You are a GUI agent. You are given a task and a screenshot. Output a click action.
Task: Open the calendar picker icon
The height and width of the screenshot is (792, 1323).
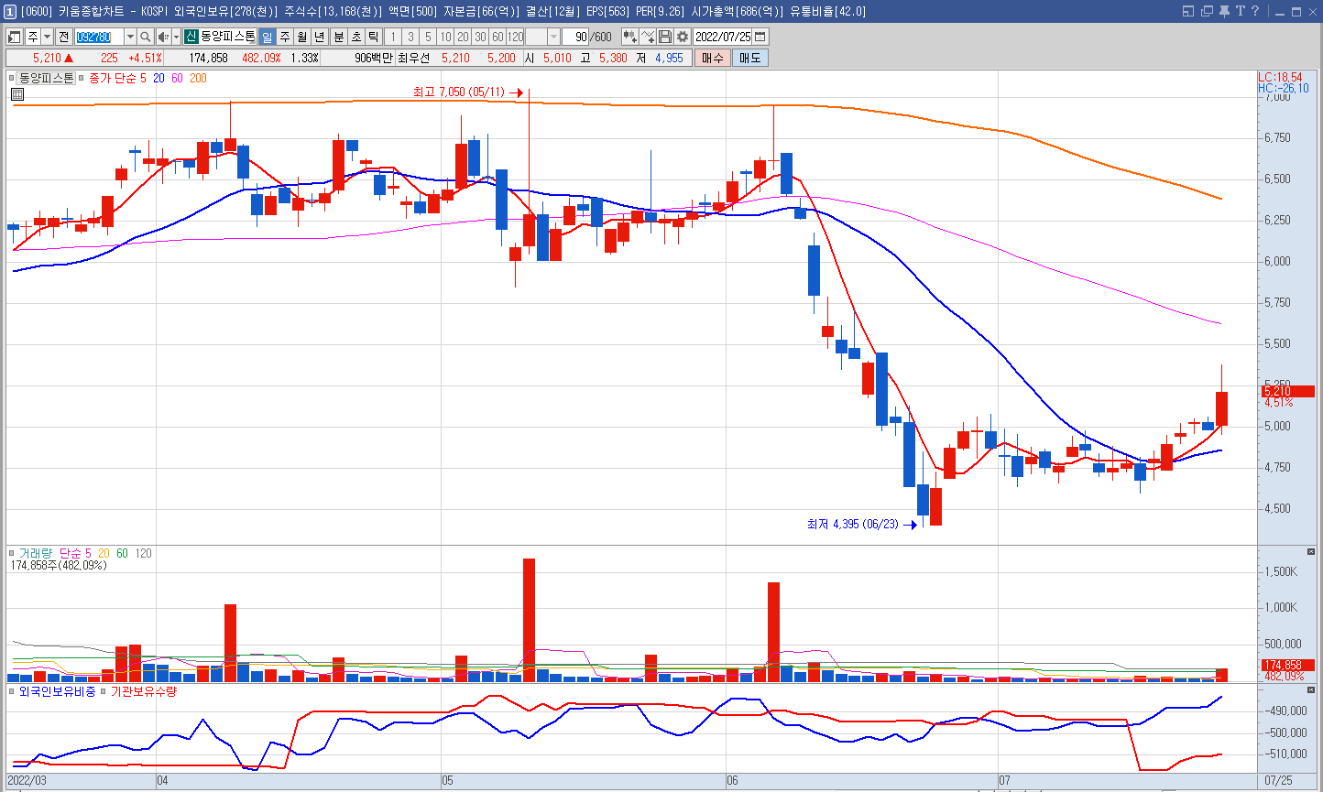[x=760, y=37]
